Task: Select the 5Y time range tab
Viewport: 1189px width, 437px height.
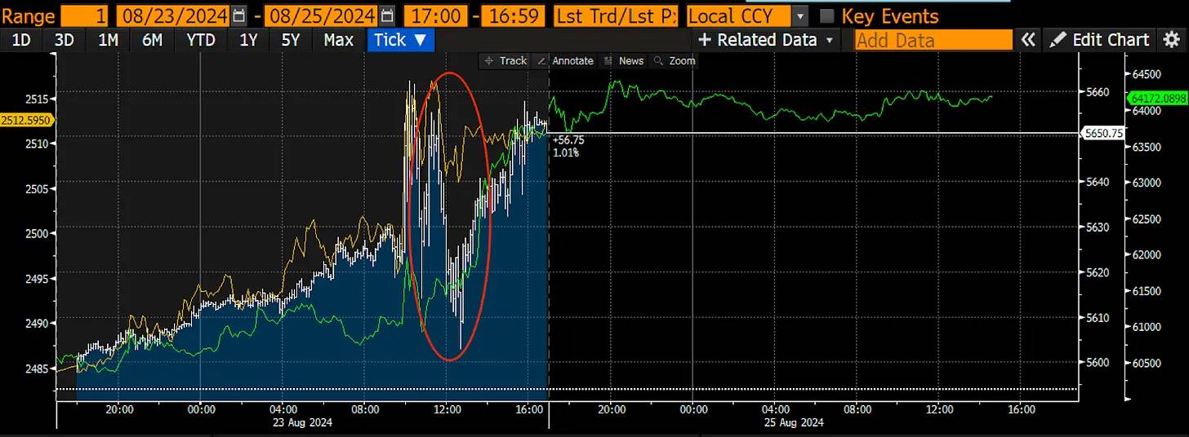Action: point(292,40)
